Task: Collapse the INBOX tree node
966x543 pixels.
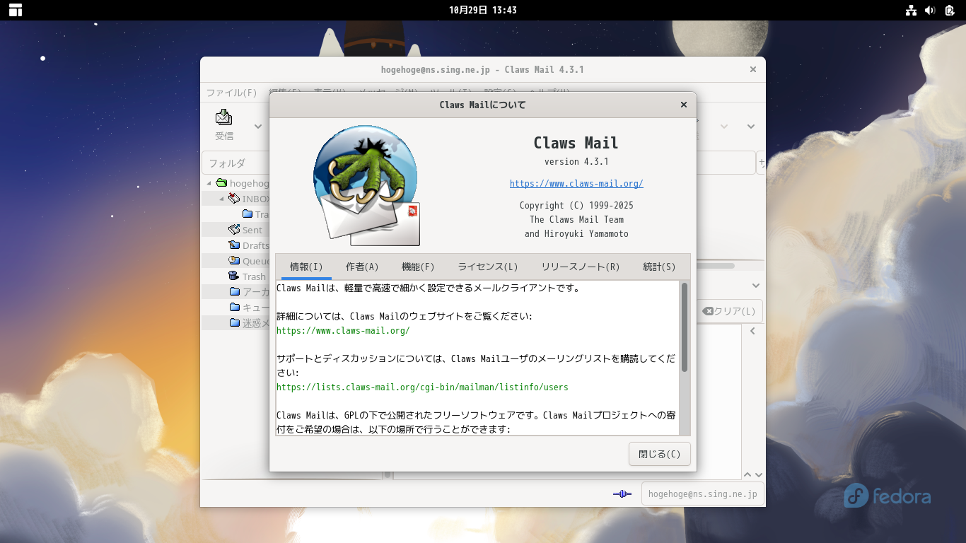Action: coord(222,199)
